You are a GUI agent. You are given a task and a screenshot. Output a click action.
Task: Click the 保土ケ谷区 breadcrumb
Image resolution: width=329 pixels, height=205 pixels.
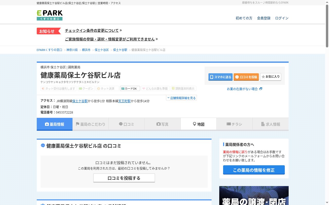(102, 50)
